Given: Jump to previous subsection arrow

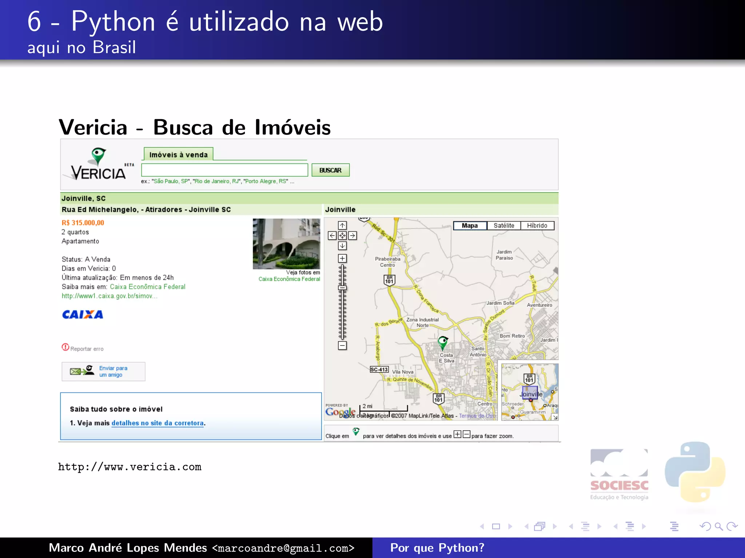Looking at the screenshot, I should click(x=571, y=526).
